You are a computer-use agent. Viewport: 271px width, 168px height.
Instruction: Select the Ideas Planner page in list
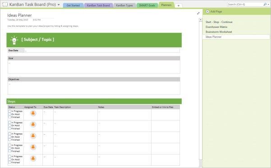(x=236, y=37)
